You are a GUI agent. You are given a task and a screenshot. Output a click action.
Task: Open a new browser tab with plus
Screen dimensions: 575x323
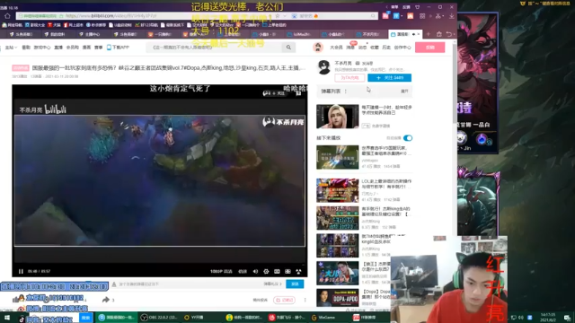coord(428,34)
